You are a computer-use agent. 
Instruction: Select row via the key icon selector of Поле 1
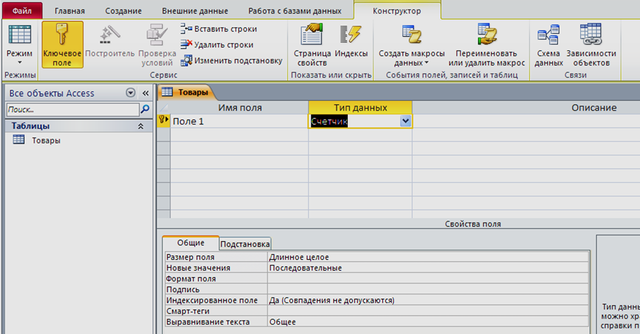click(163, 121)
